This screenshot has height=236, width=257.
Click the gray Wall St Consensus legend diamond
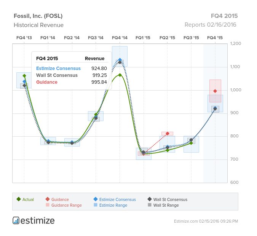click(x=150, y=199)
